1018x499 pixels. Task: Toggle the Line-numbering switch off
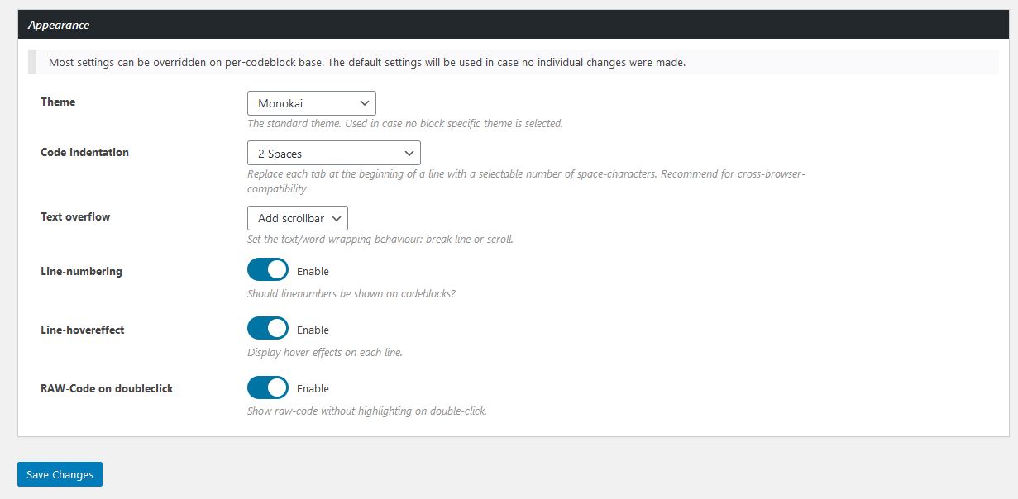coord(268,270)
